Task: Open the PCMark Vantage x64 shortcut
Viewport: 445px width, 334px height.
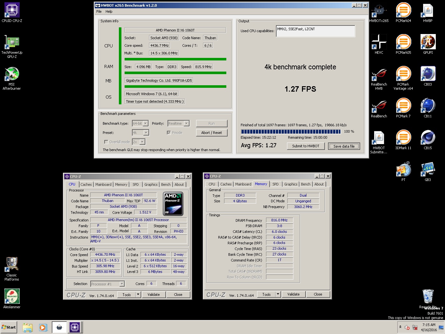Action: 403,78
